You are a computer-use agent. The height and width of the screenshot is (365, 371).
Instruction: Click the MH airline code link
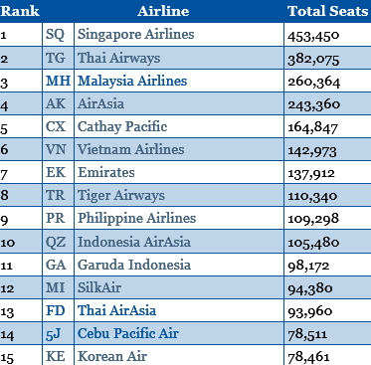pos(58,82)
